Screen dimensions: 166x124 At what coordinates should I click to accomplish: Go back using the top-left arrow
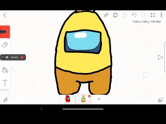5,15
